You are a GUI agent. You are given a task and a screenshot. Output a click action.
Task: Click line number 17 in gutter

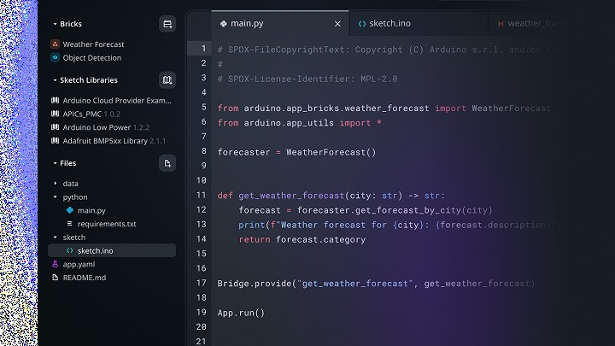(x=202, y=283)
